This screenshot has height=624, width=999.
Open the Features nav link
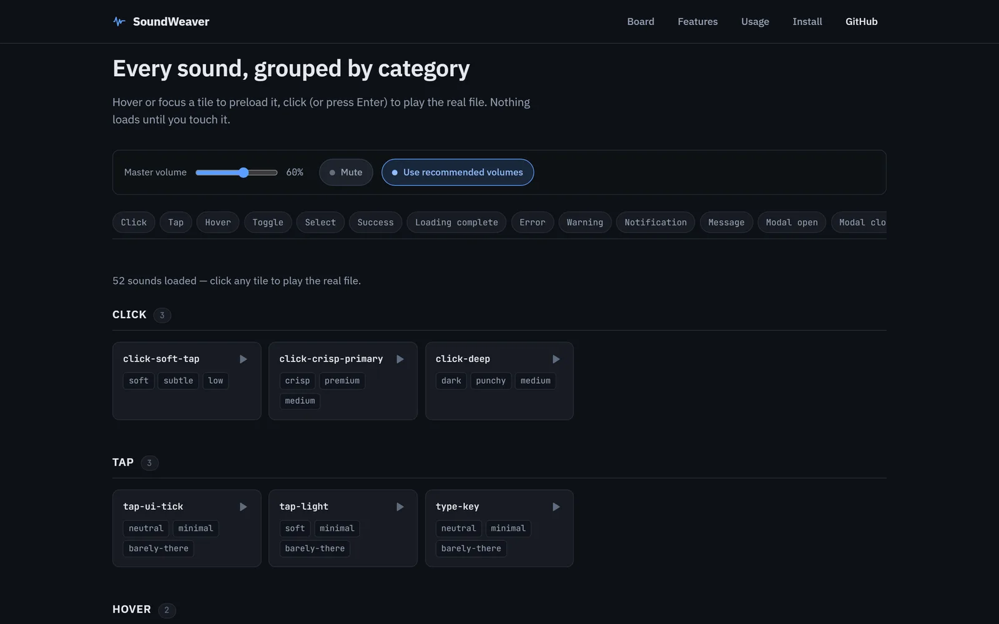tap(697, 22)
